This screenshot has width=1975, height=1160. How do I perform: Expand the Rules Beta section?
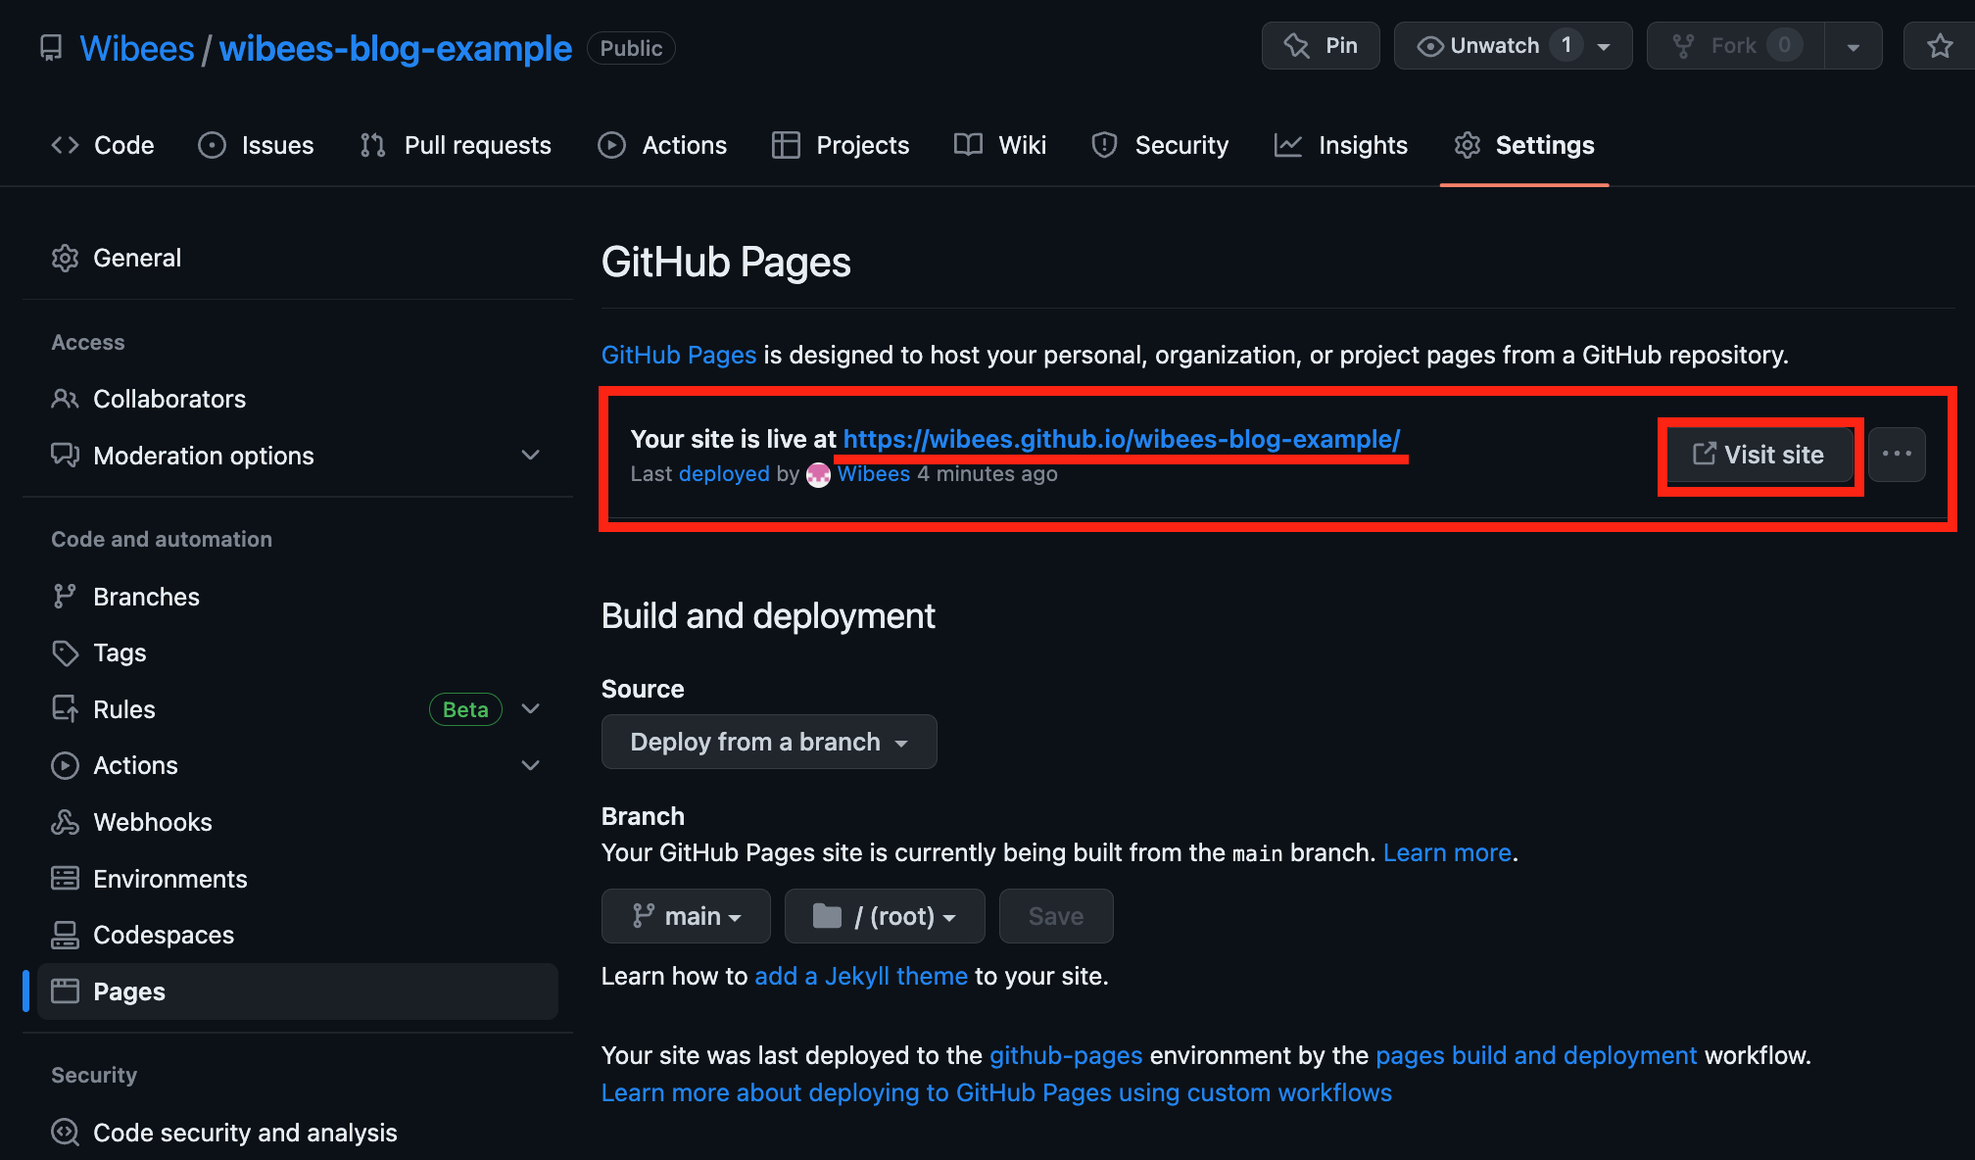(530, 709)
